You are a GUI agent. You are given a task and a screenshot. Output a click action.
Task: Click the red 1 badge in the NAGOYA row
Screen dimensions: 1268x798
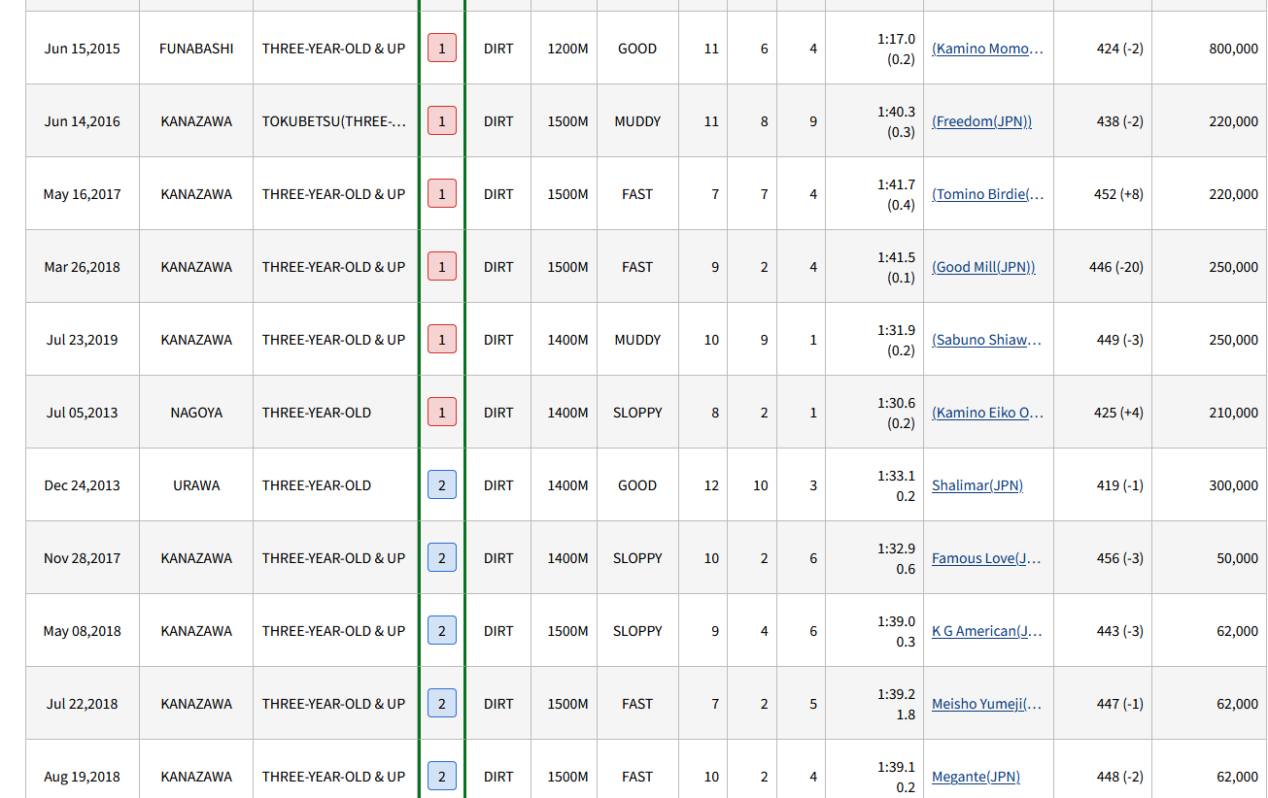point(442,413)
